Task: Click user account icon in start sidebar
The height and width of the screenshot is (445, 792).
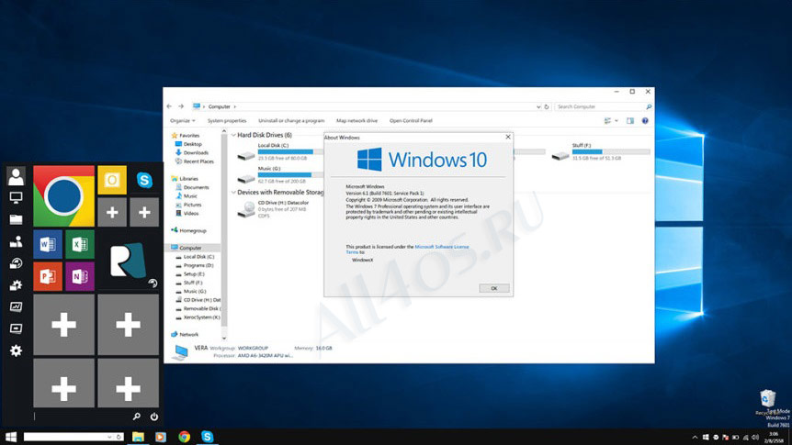Action: 16,176
